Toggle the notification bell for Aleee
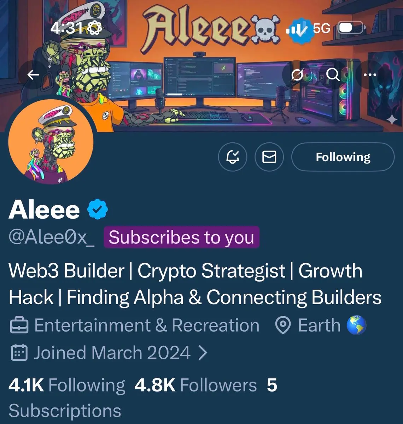 (233, 157)
